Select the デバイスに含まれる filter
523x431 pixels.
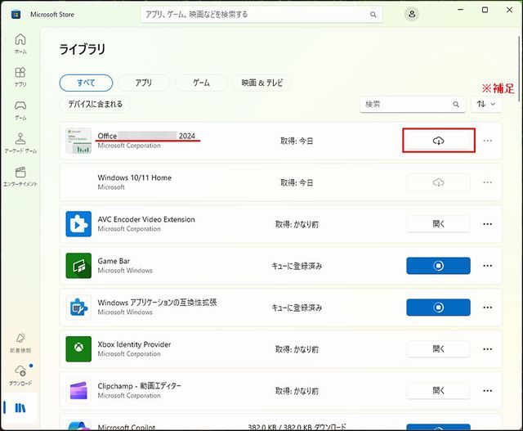coord(96,104)
